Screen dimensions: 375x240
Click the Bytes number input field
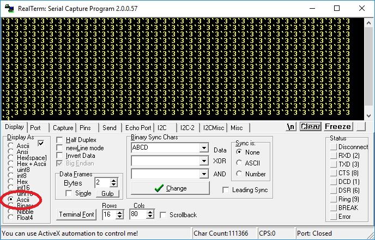[x=102, y=183]
